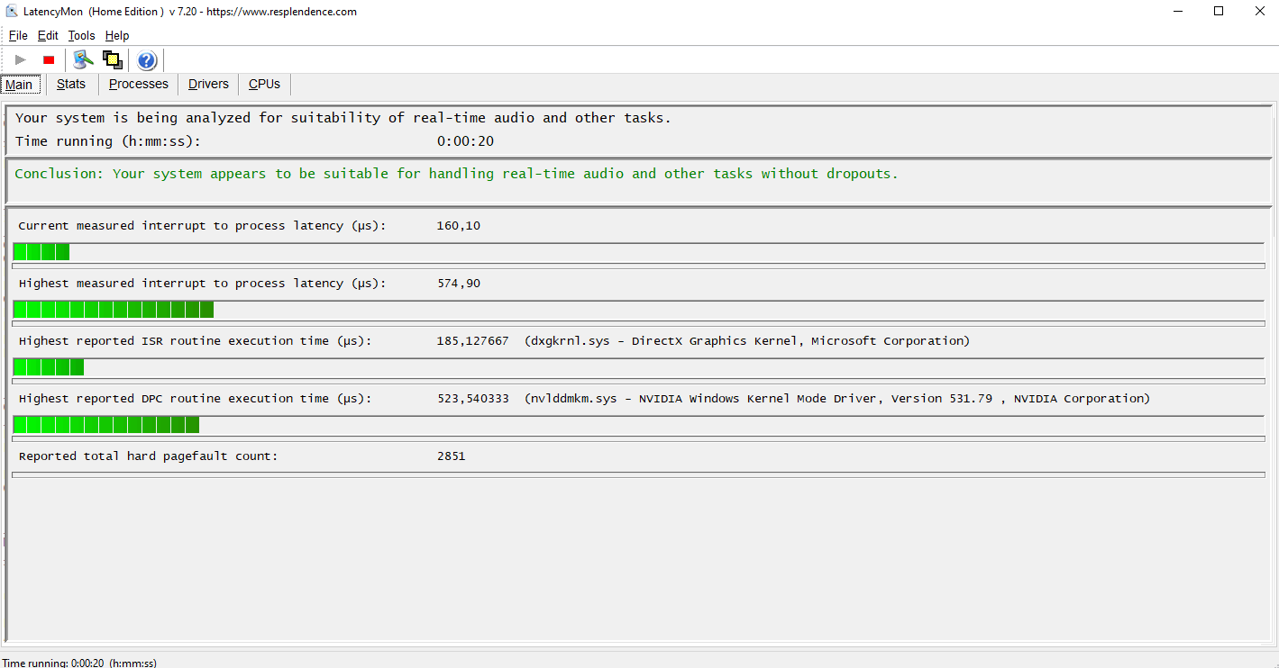Open the options icon with wrench
Screen dimensions: 1279x668
[x=83, y=60]
